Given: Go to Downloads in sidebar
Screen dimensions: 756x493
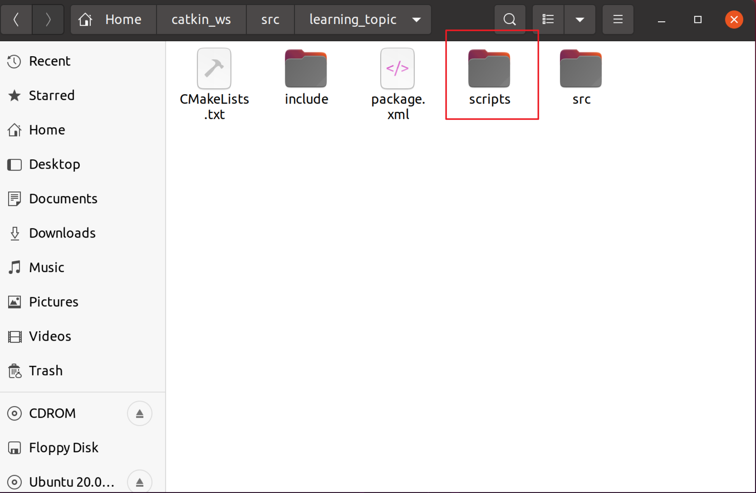Looking at the screenshot, I should pyautogui.click(x=62, y=233).
